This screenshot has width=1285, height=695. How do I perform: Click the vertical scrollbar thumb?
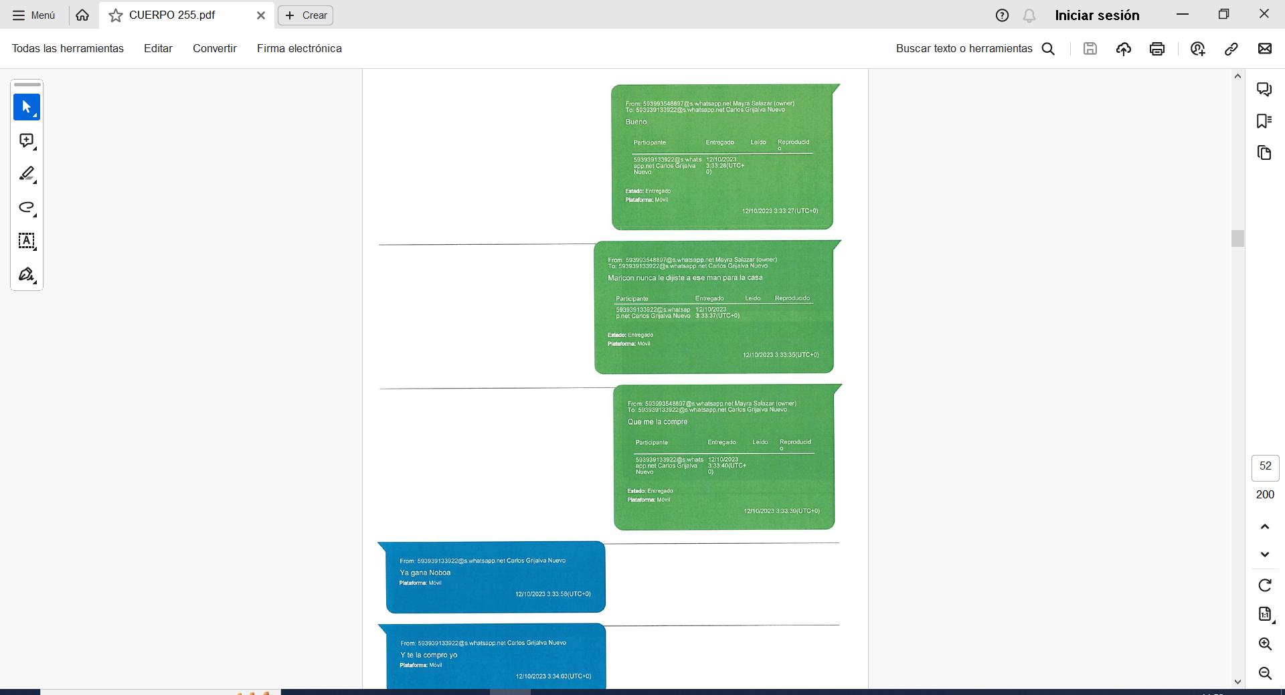(x=1237, y=238)
